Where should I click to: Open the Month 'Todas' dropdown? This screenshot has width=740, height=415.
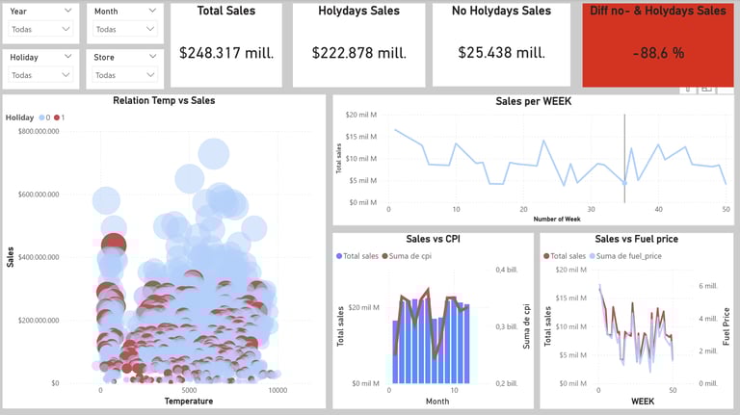[x=125, y=29]
